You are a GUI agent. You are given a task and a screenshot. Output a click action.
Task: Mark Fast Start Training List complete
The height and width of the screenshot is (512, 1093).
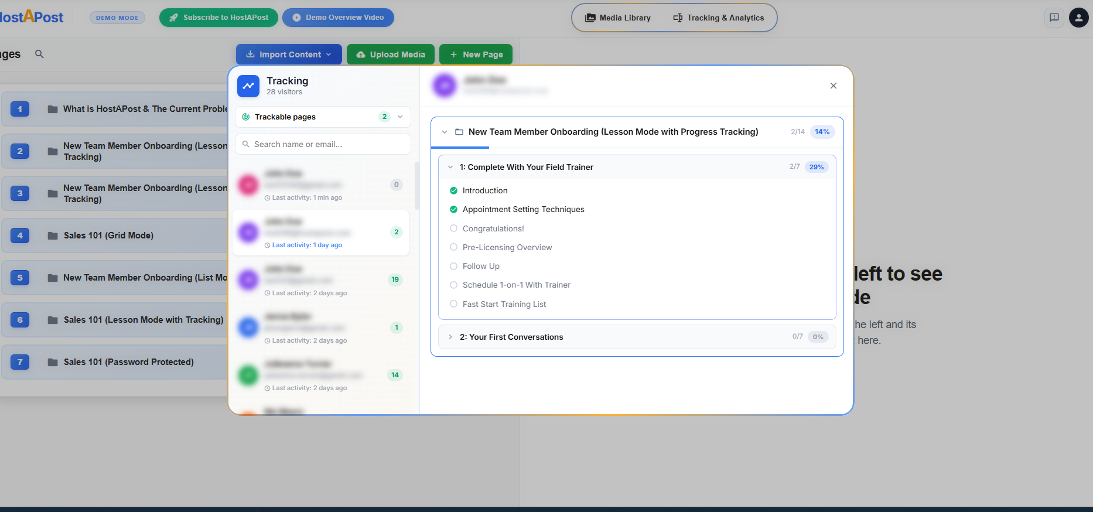click(x=453, y=304)
